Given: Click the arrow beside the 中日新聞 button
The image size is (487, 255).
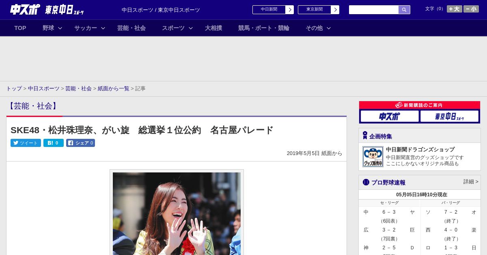Looking at the screenshot, I should (289, 10).
